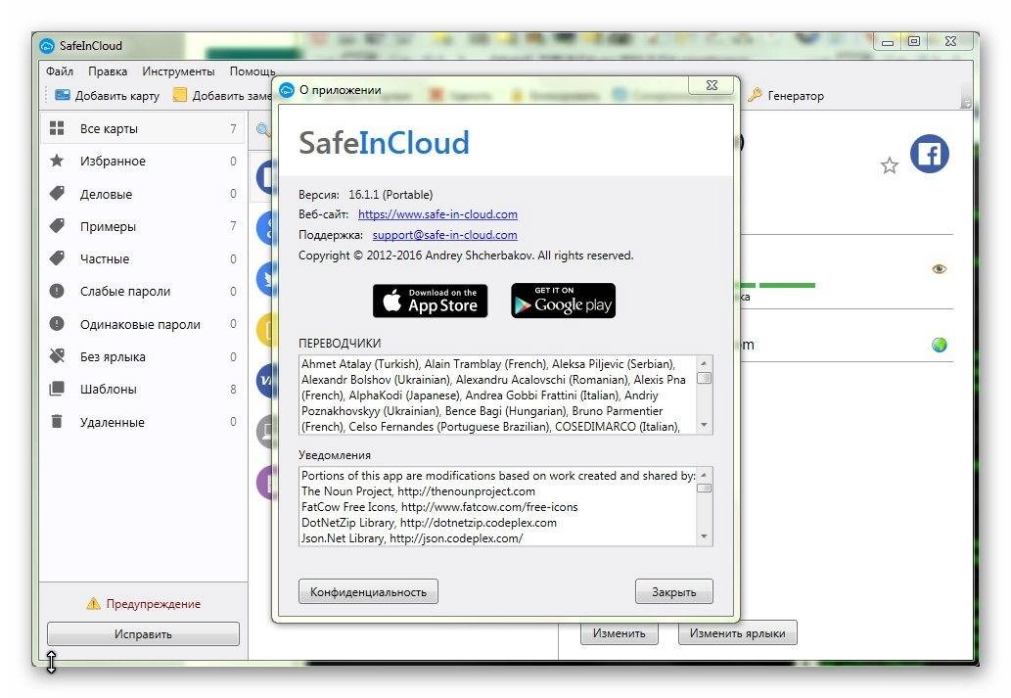Select the Favorites star icon in sidebar
The image size is (1011, 698).
click(x=57, y=161)
